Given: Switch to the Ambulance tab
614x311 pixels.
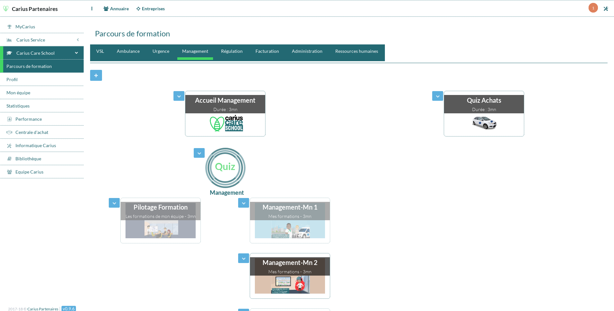Looking at the screenshot, I should pos(128,52).
